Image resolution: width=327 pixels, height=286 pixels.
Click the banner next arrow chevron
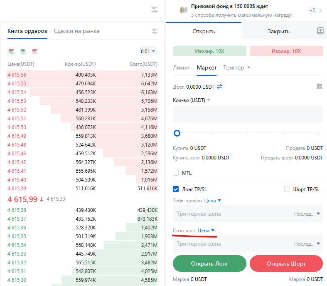pos(320,10)
